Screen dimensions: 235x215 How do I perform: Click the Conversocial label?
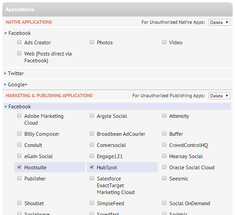(111, 145)
